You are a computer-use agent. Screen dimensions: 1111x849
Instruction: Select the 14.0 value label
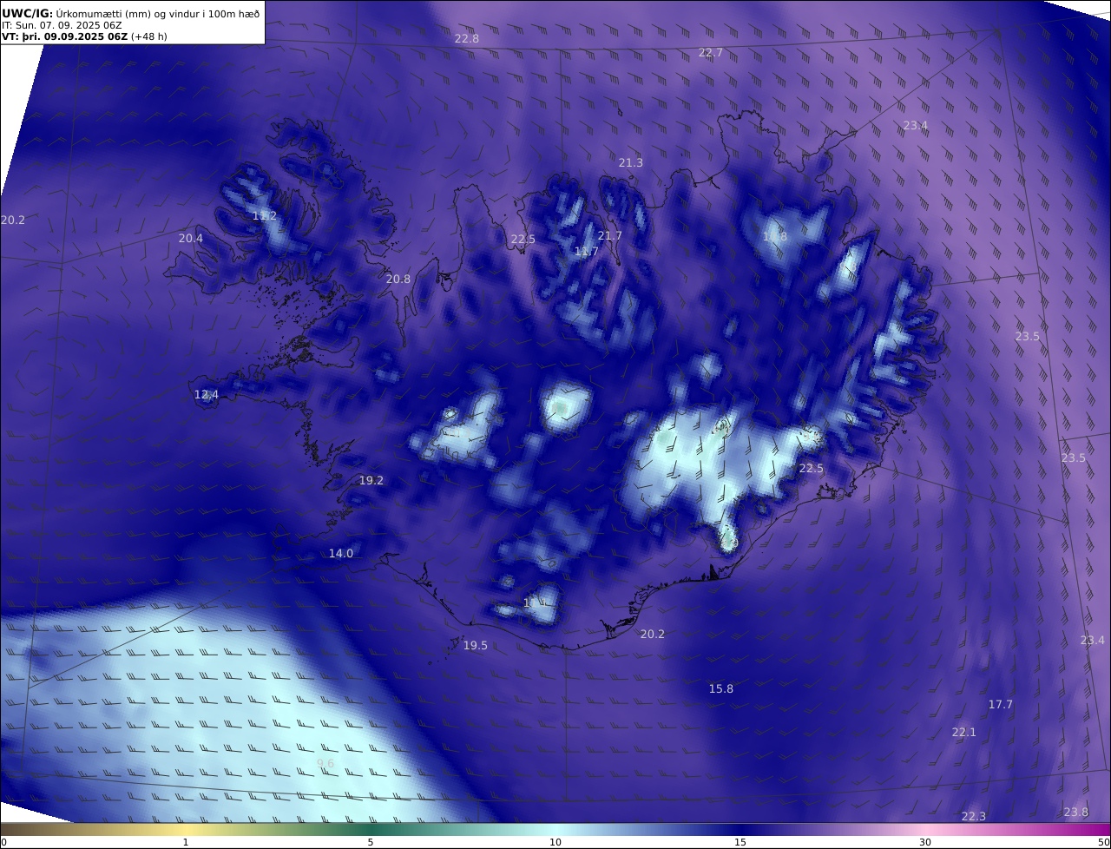(x=341, y=554)
